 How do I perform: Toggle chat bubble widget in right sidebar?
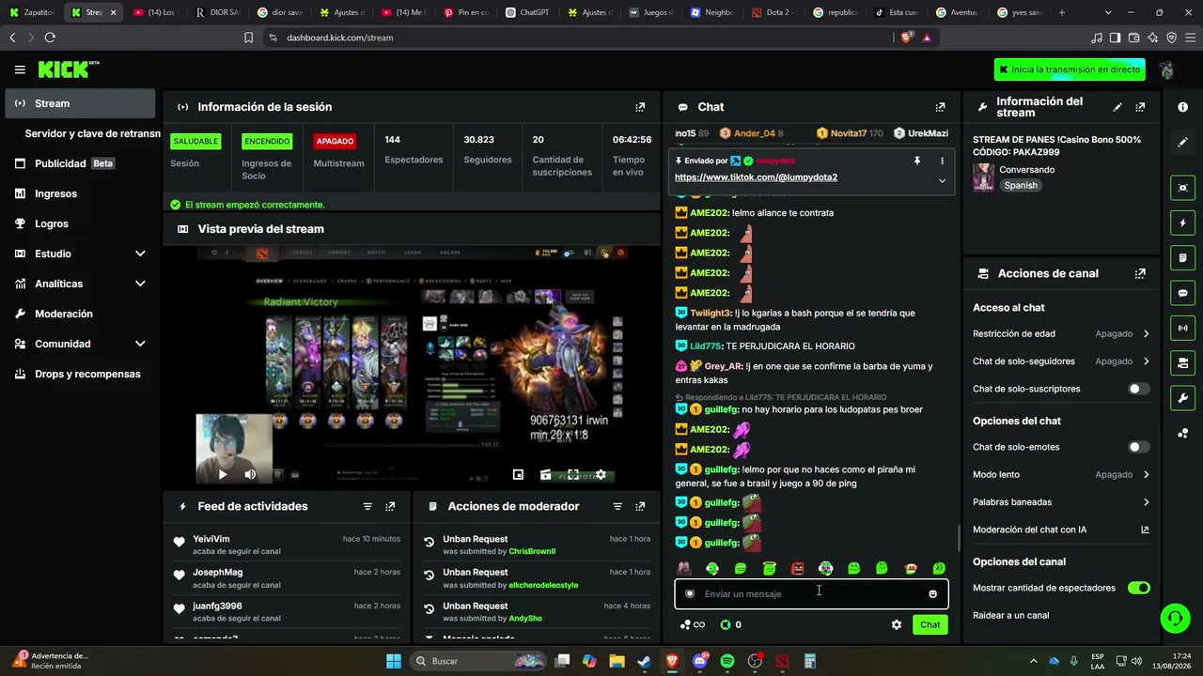[x=1182, y=293]
